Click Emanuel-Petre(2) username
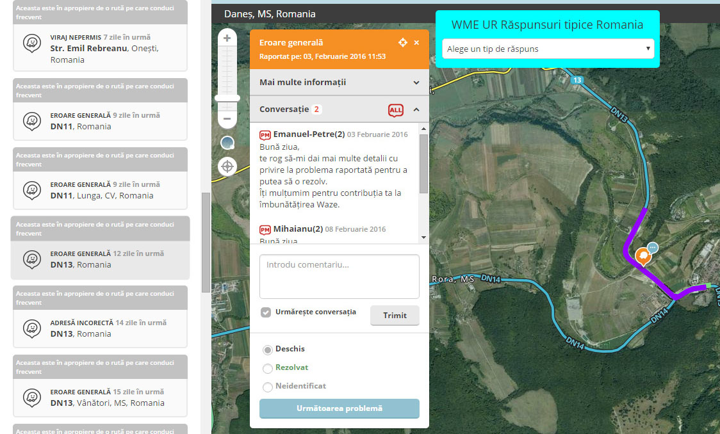 309,134
